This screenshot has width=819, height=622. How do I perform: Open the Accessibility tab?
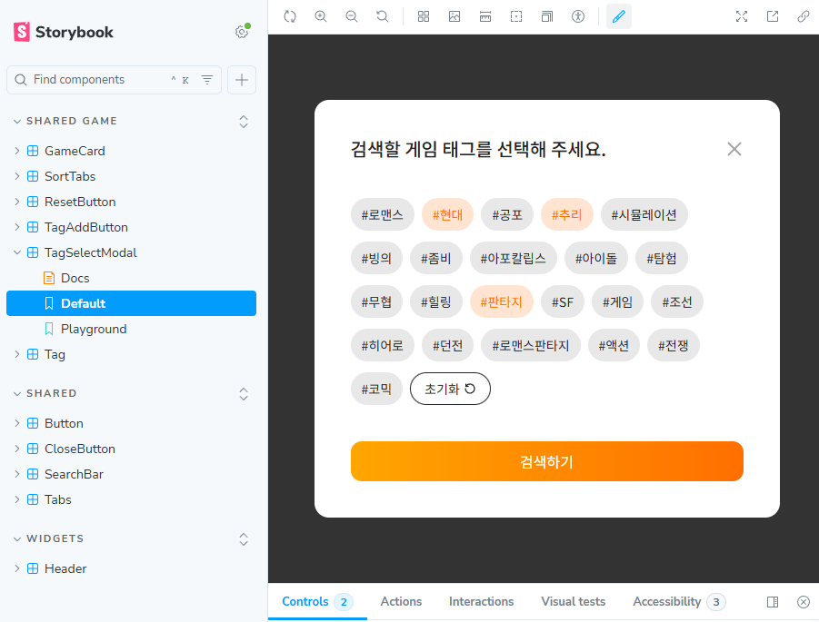point(679,602)
